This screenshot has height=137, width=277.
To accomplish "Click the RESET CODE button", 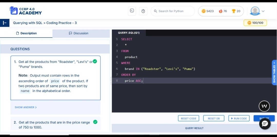I will tap(189, 119).
